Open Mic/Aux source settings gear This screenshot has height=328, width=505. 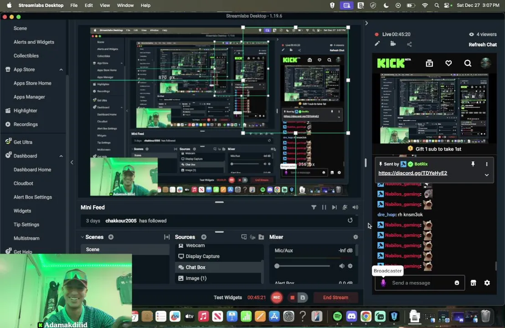pos(350,266)
